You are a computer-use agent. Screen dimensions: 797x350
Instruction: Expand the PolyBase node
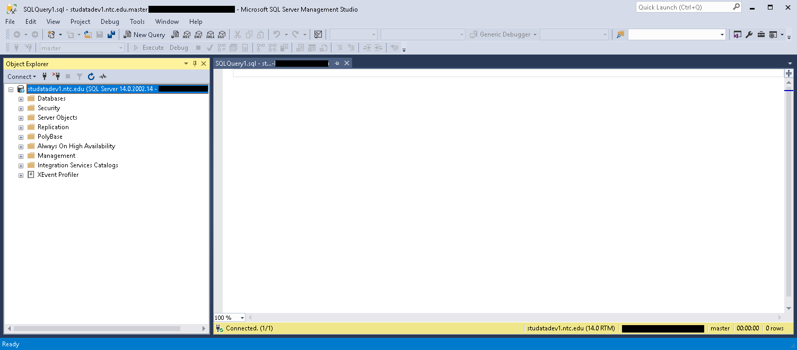coord(21,137)
